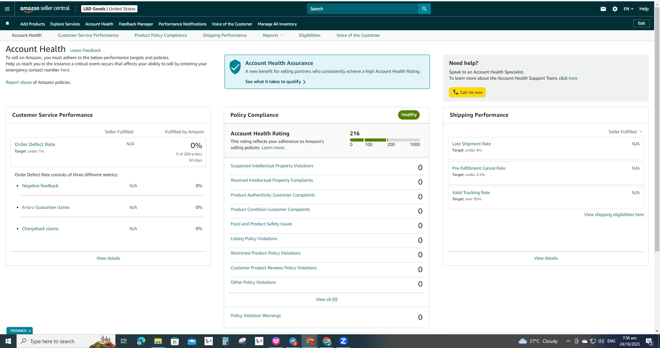Open the Mail app from the taskbar
This screenshot has width=660, height=348.
192,341
